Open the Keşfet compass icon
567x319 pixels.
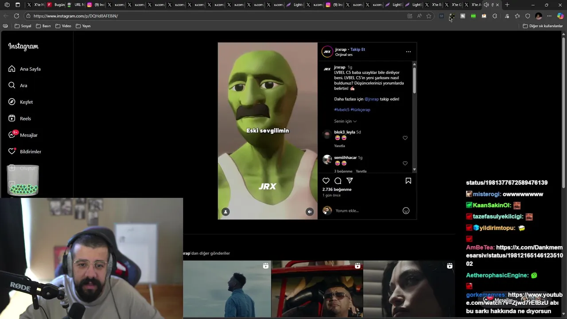pyautogui.click(x=12, y=102)
